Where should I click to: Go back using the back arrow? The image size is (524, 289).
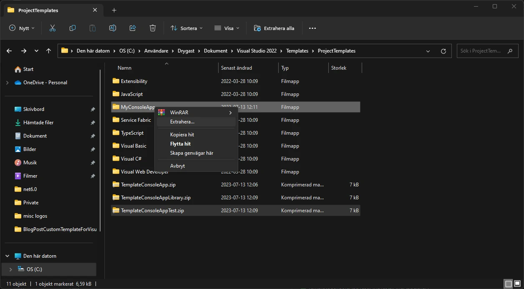click(9, 50)
